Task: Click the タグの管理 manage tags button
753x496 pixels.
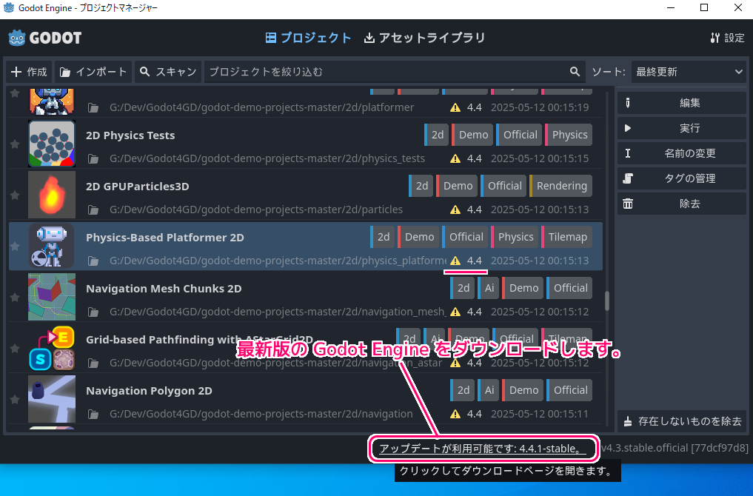Action: click(x=682, y=178)
